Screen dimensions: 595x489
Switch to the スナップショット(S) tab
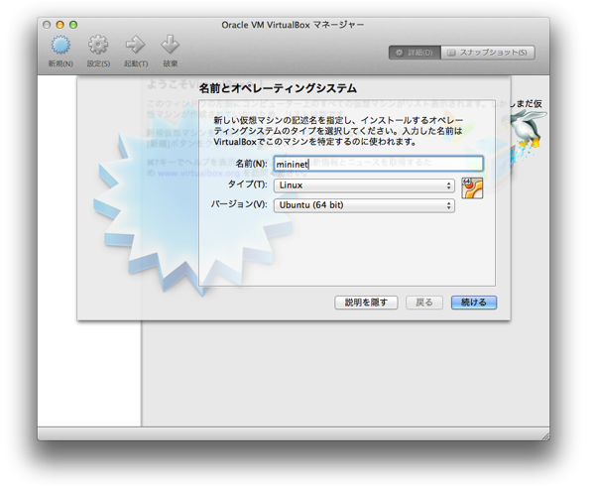click(487, 52)
